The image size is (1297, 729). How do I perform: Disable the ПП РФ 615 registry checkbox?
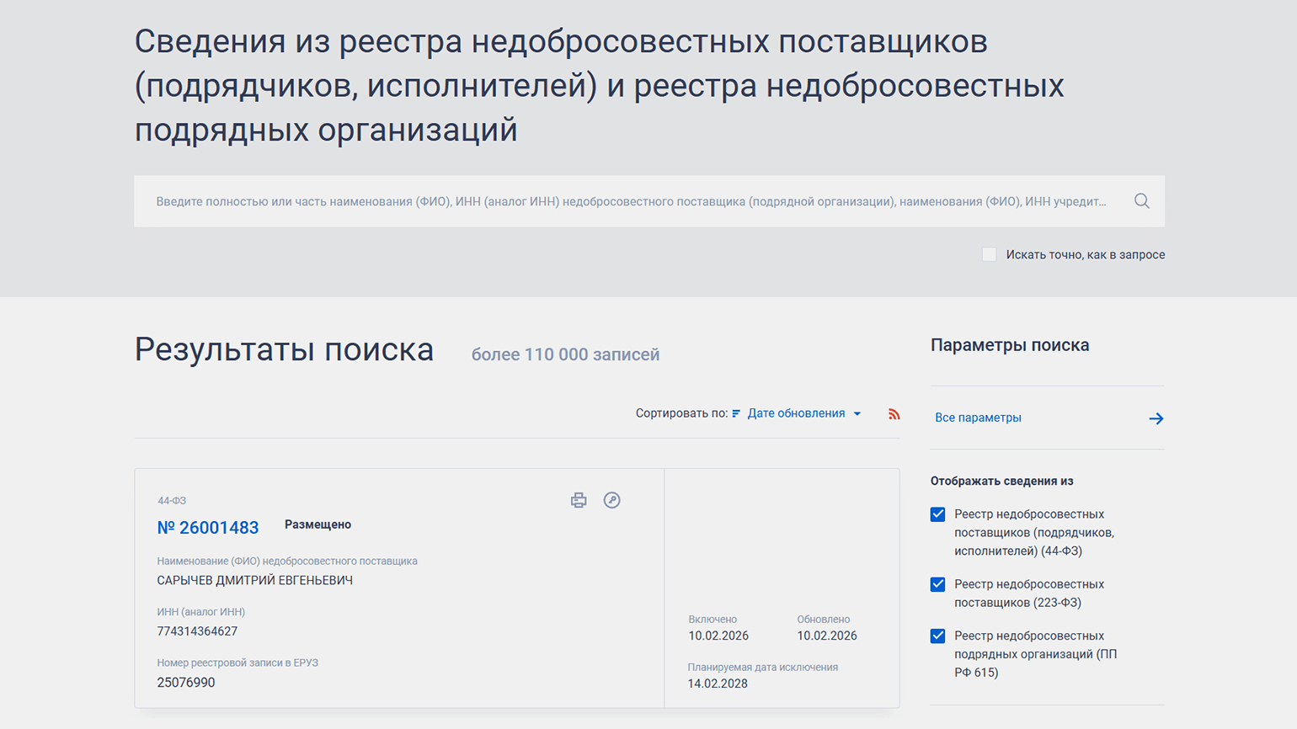[x=937, y=636]
